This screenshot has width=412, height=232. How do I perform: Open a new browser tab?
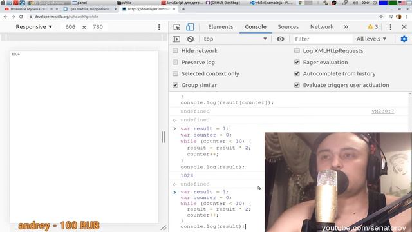click(x=183, y=9)
